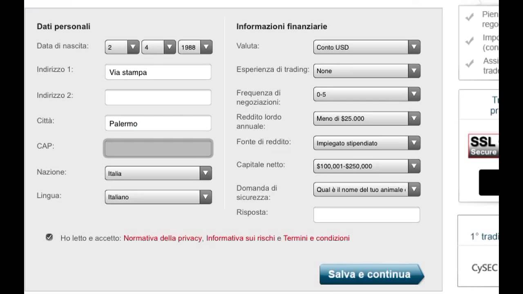Open the Domanda di sicurezza dropdown
Image resolution: width=523 pixels, height=294 pixels.
pyautogui.click(x=367, y=189)
